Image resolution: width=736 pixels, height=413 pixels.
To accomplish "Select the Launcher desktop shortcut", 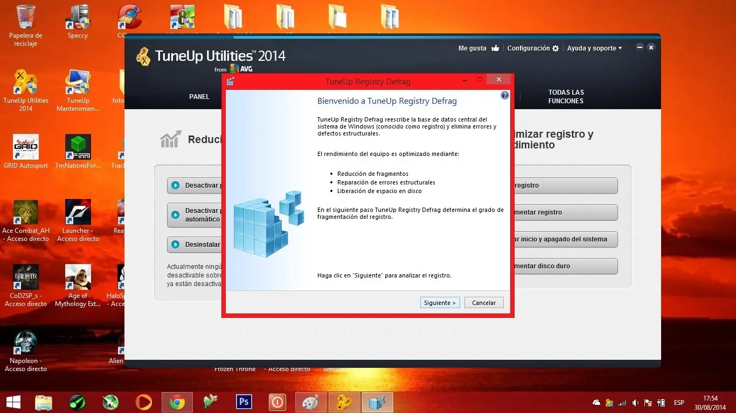I will tap(78, 221).
